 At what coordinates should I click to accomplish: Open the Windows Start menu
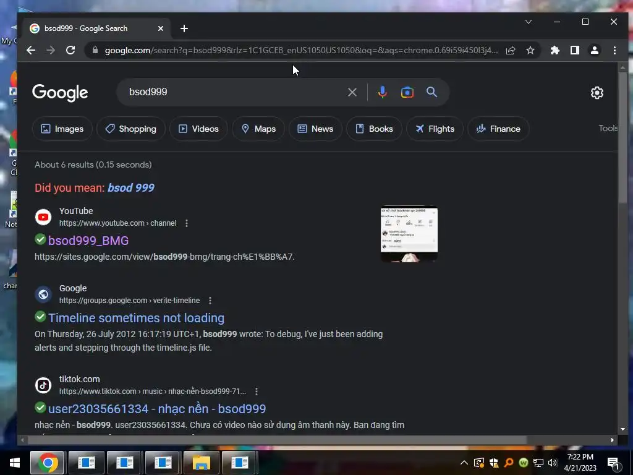[x=15, y=463]
